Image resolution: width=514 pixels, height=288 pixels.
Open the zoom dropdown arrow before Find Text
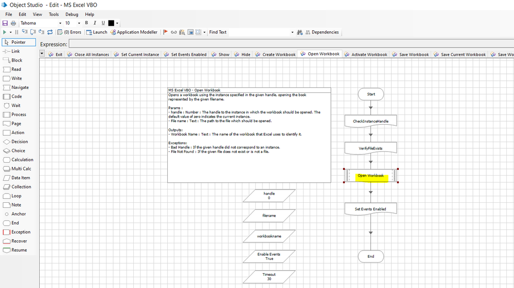pyautogui.click(x=204, y=32)
